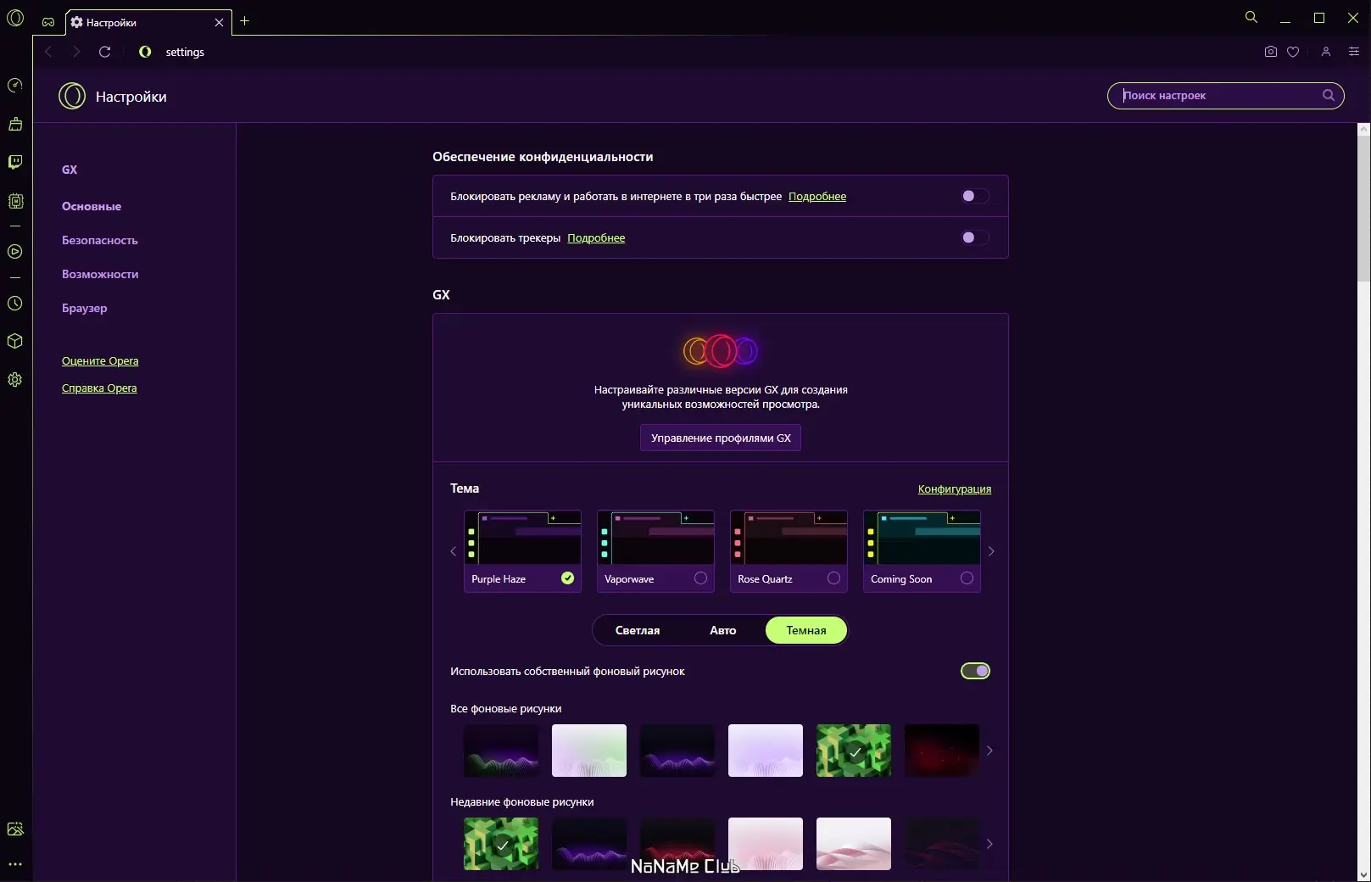
Task: Enable the Блокировать рекламу toggle
Action: pos(975,196)
